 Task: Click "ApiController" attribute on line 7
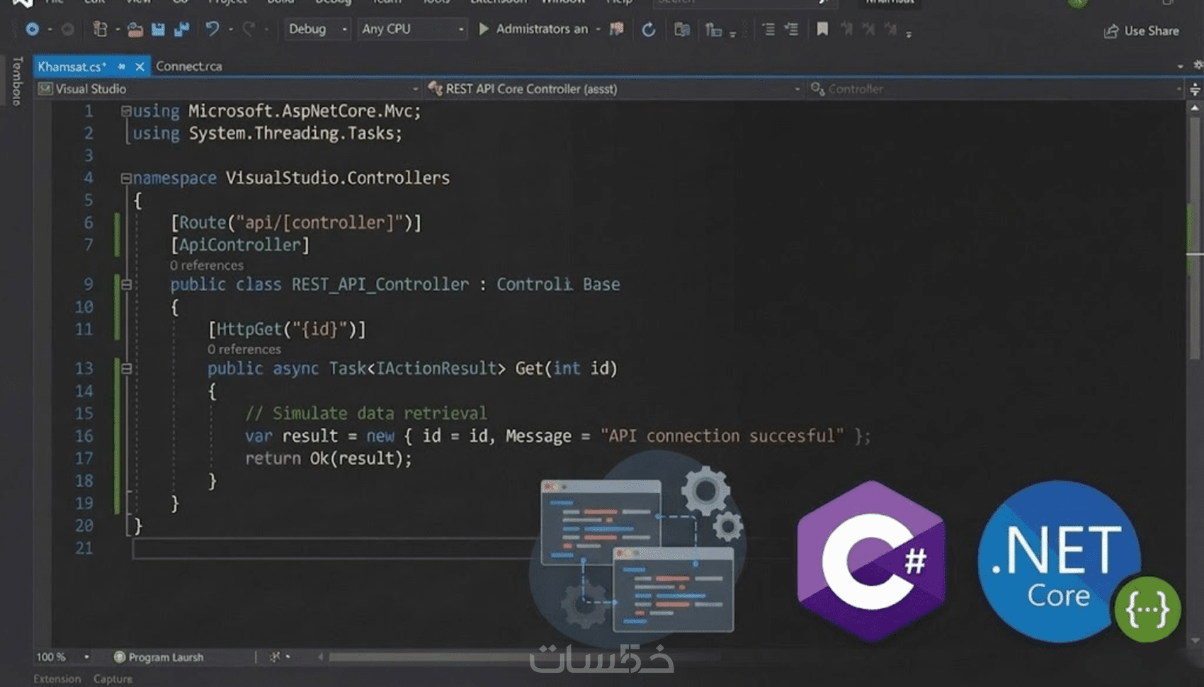point(239,245)
